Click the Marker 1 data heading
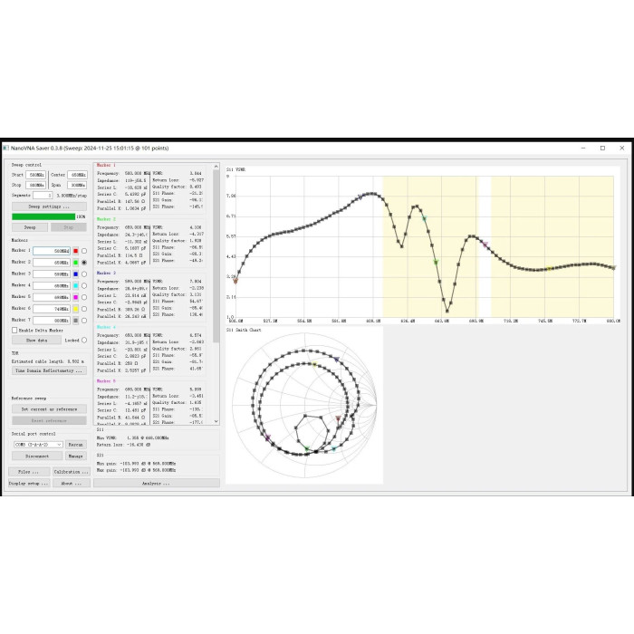This screenshot has width=634, height=634. click(x=106, y=165)
